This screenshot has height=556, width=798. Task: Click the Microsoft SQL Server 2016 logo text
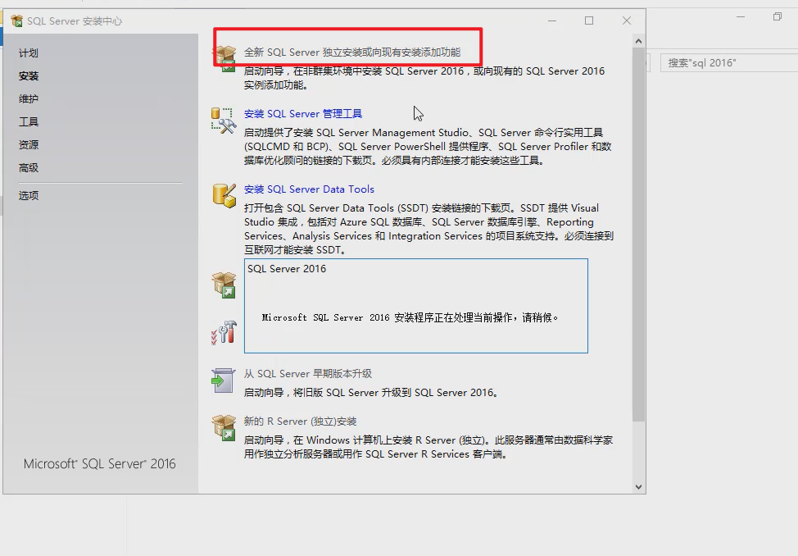click(100, 464)
